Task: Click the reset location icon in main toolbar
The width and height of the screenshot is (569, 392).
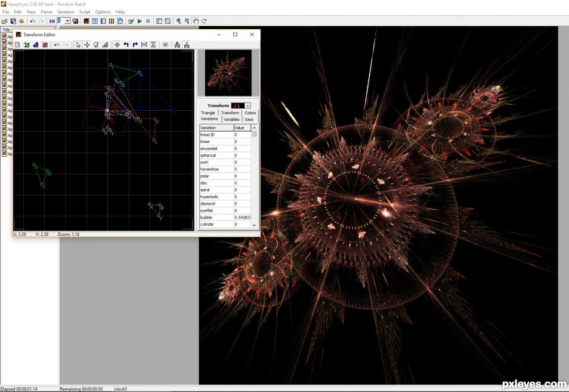Action: click(x=52, y=21)
